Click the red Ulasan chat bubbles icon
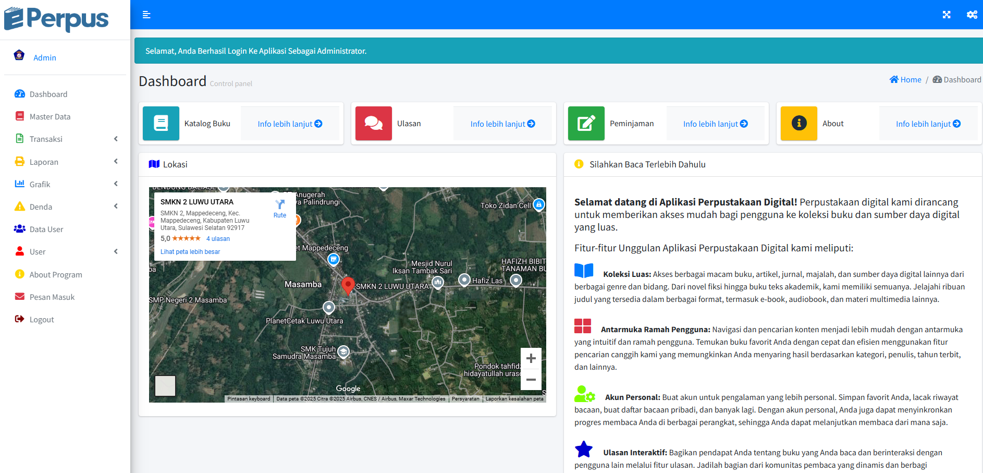This screenshot has height=473, width=983. [x=373, y=124]
